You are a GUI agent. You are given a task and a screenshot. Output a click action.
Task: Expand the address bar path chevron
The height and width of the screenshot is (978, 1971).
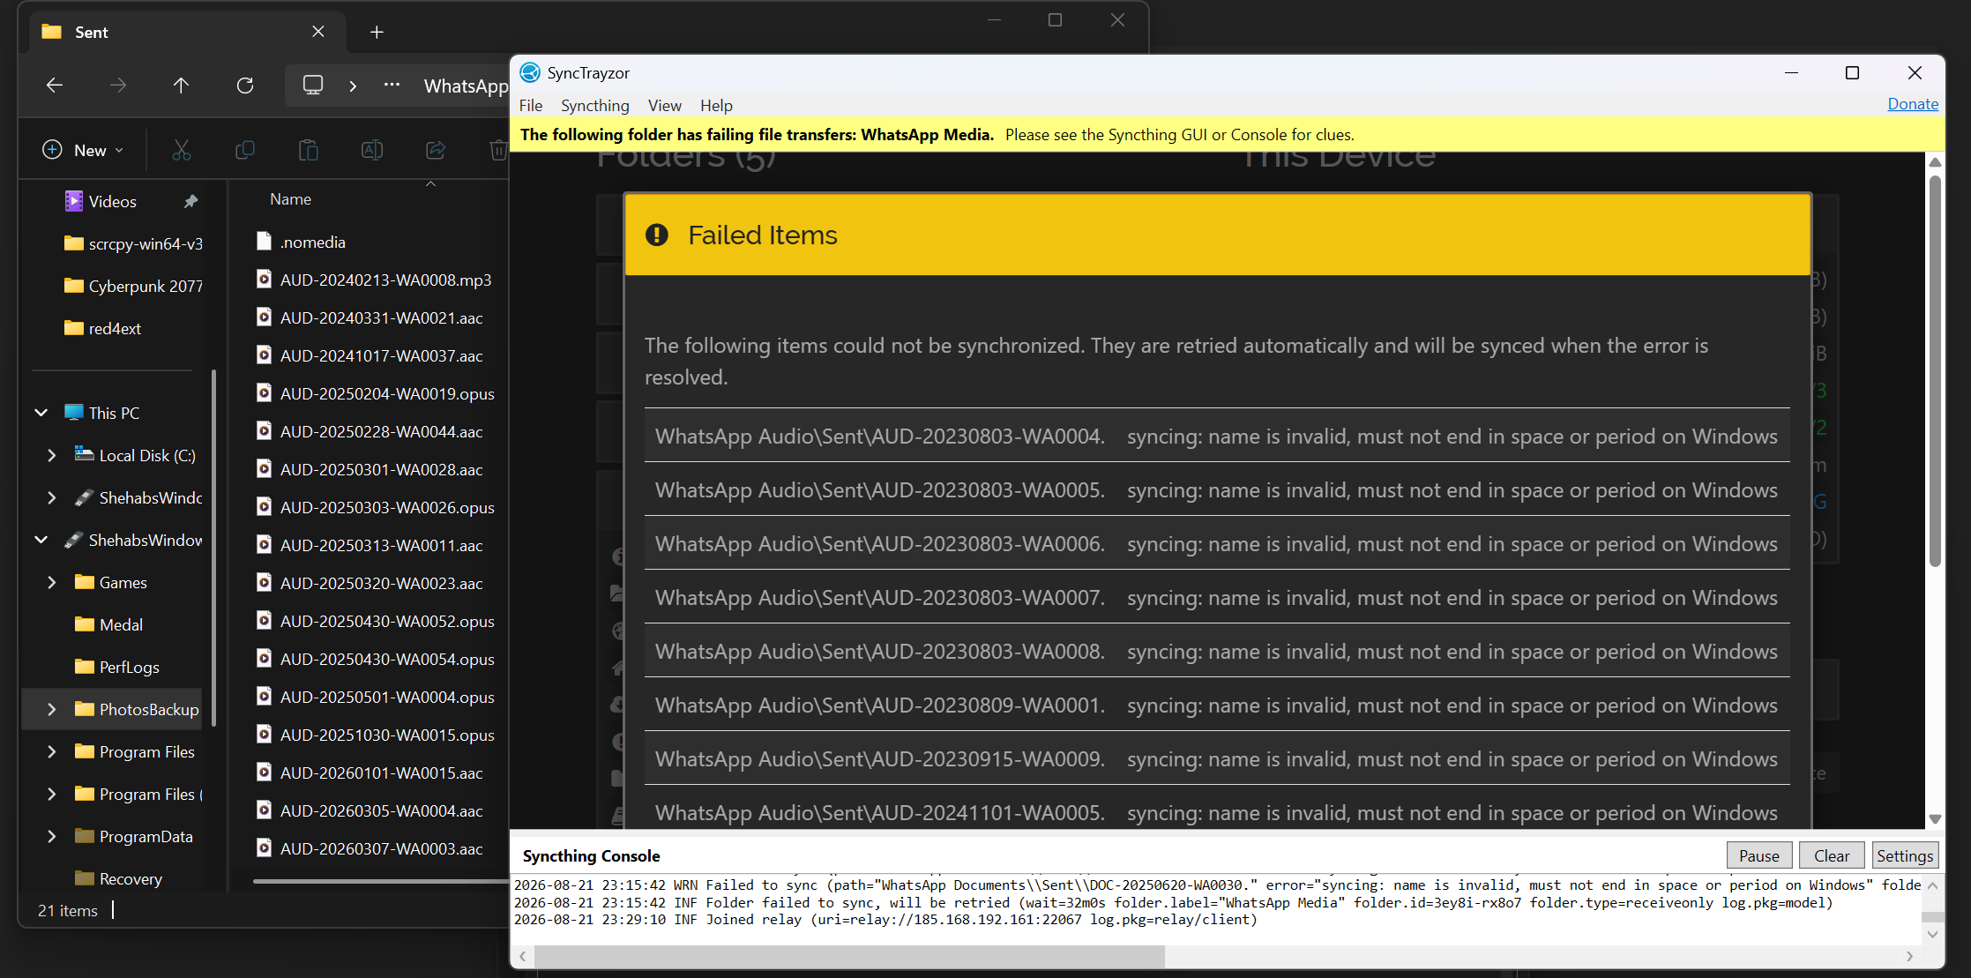(x=353, y=86)
